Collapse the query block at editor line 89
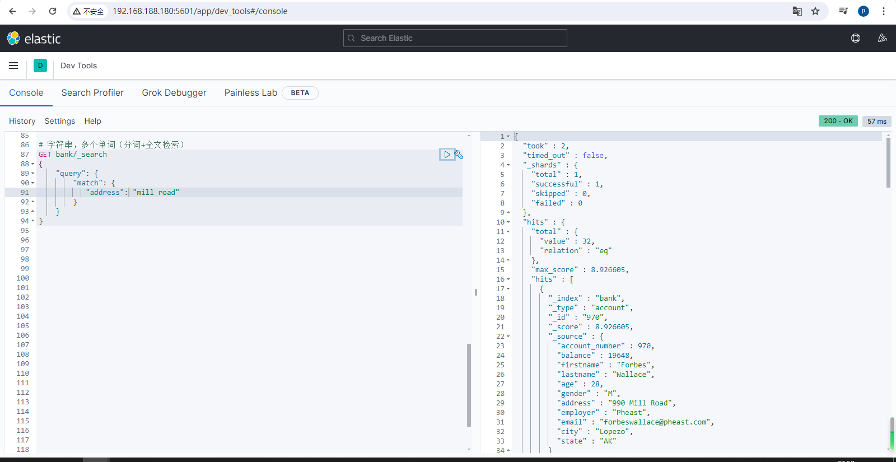 [33, 174]
